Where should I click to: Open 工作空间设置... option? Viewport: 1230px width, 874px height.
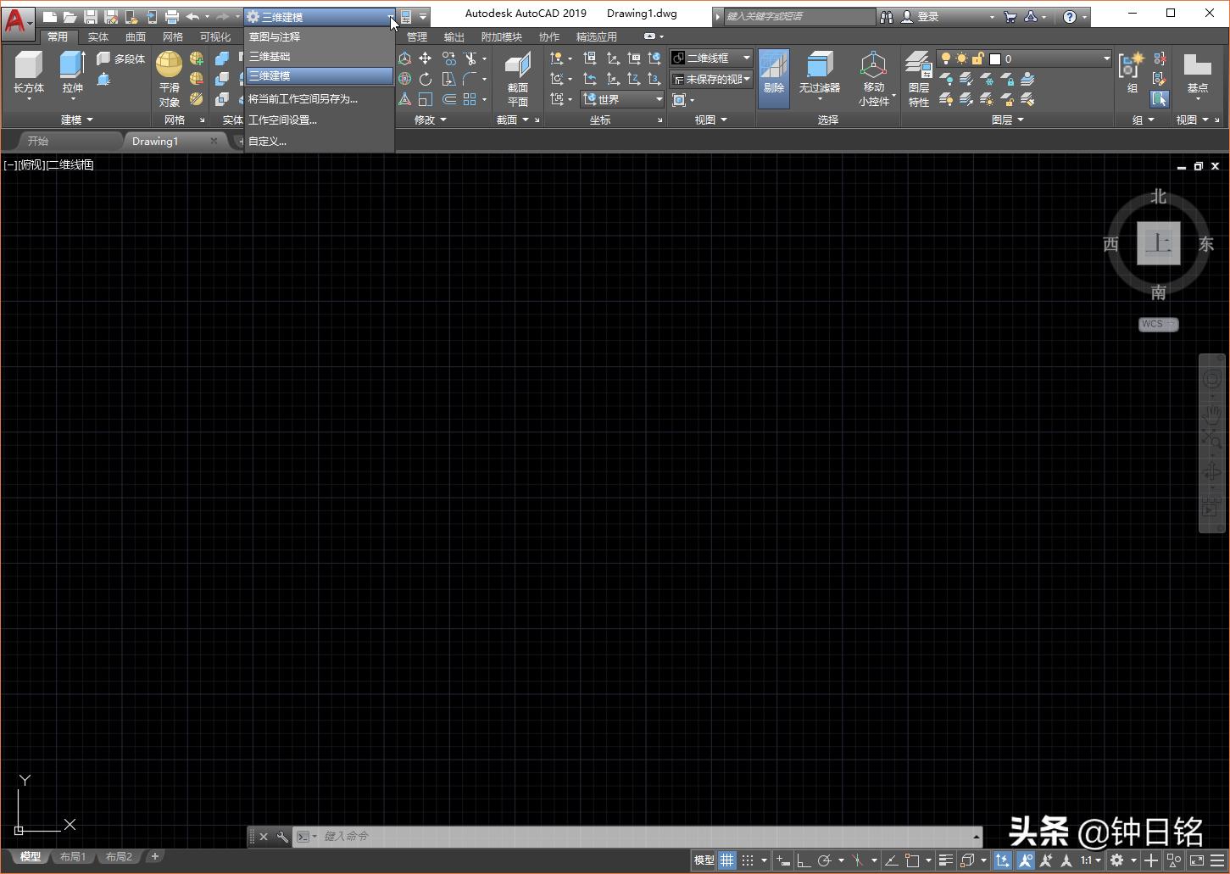coord(319,120)
